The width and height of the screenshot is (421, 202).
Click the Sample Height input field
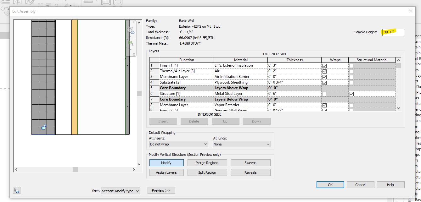tap(393, 32)
